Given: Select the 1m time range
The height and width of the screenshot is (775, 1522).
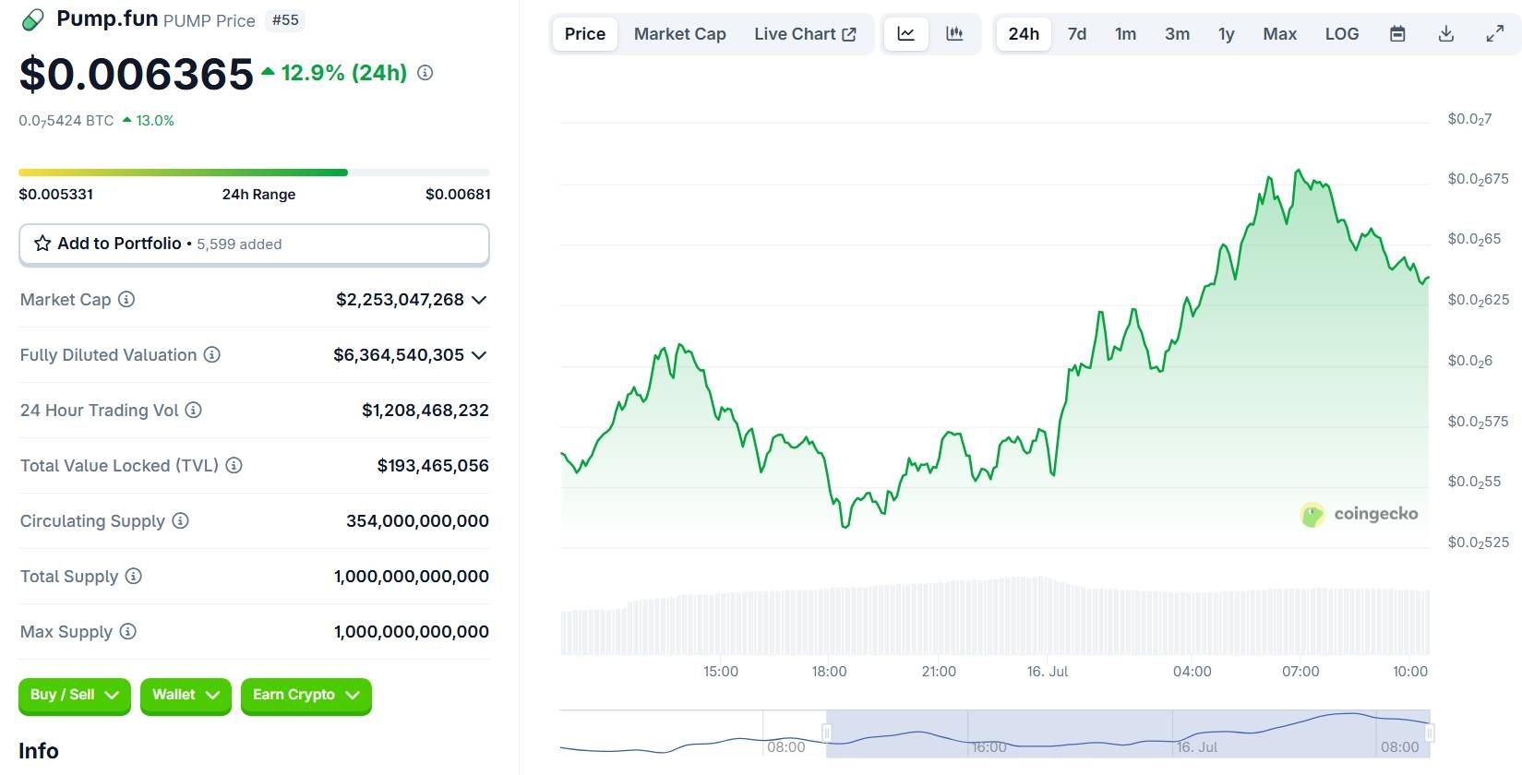Looking at the screenshot, I should (1125, 34).
